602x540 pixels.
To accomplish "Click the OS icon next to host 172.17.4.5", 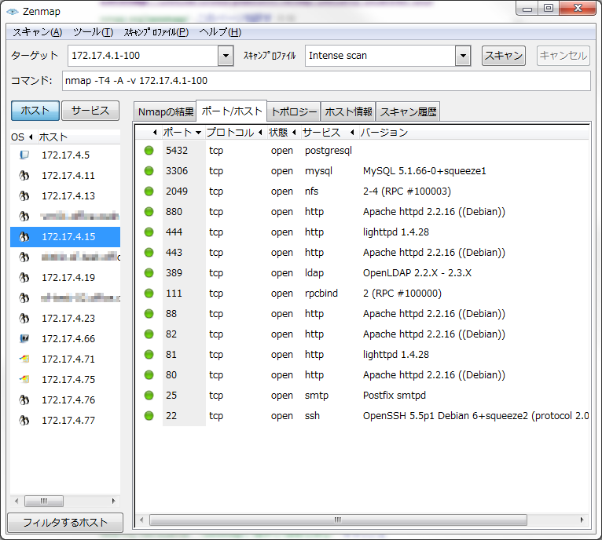I will coord(24,155).
